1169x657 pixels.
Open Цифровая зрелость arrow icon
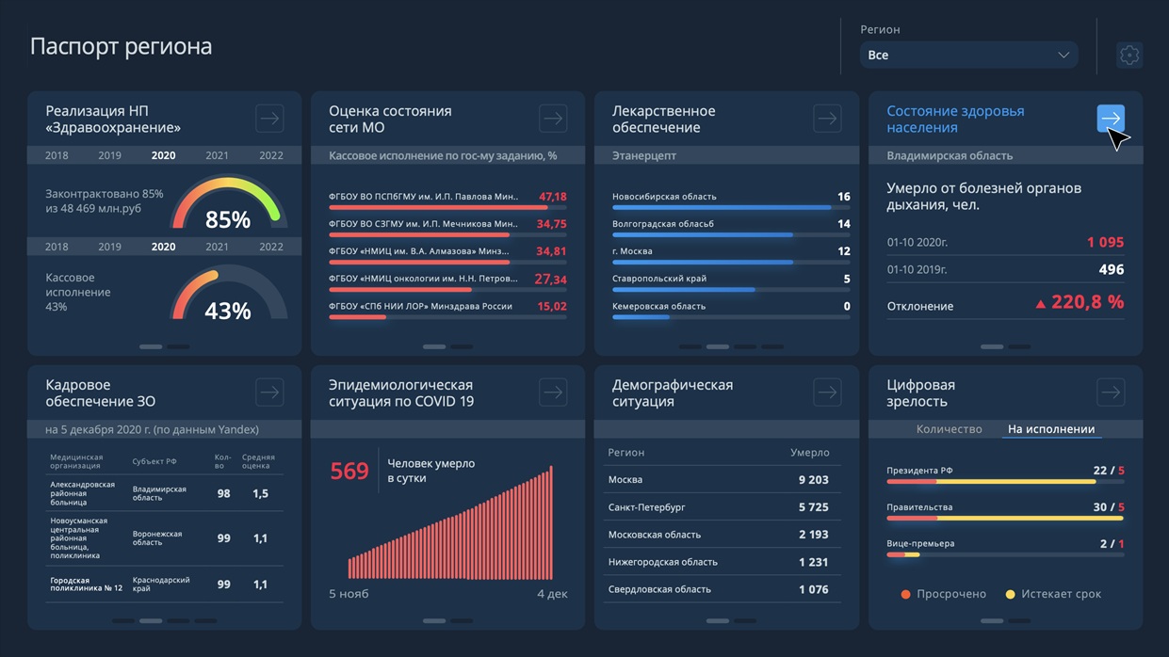pos(1111,393)
